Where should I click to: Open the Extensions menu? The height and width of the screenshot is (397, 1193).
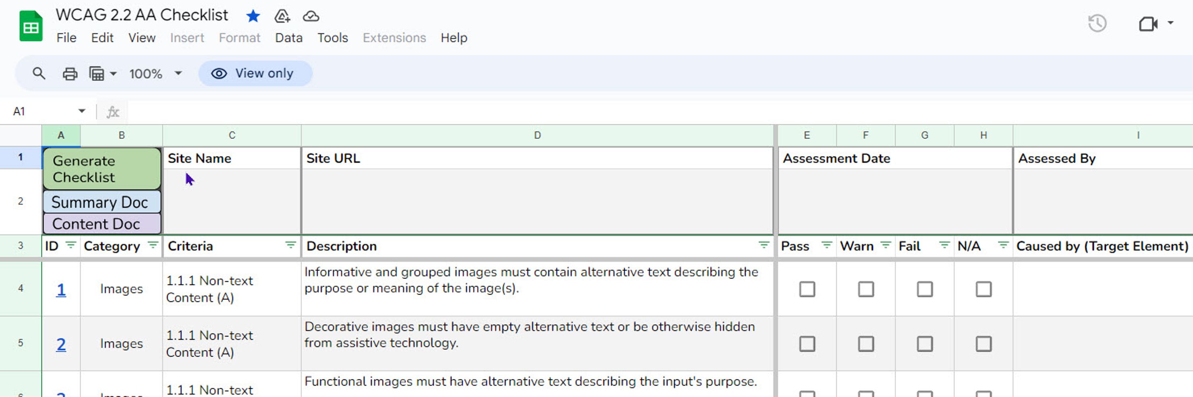point(394,38)
